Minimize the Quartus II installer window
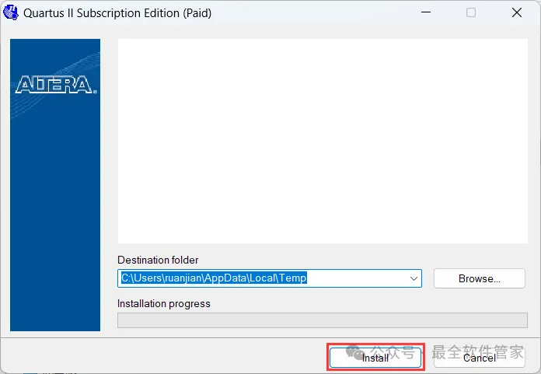The width and height of the screenshot is (541, 374). [x=426, y=12]
